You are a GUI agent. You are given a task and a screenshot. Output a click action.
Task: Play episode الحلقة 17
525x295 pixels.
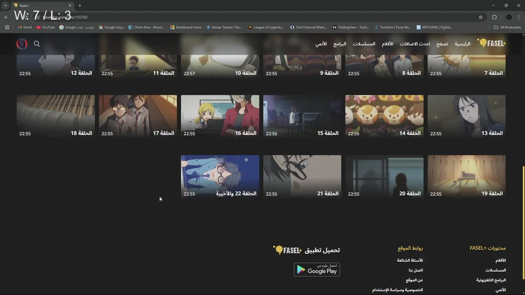(138, 117)
